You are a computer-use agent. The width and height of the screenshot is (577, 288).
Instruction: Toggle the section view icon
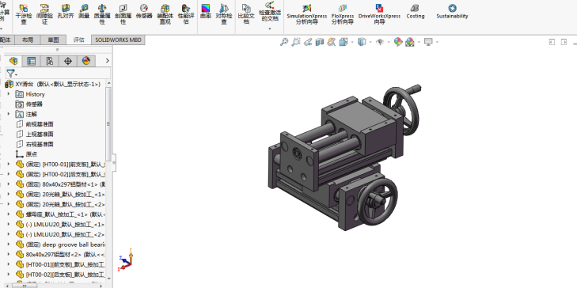pyautogui.click(x=320, y=42)
